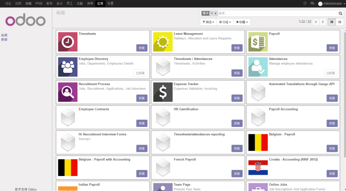Click 已安装 on Attendances
346x191 pixels.
pos(331,73)
